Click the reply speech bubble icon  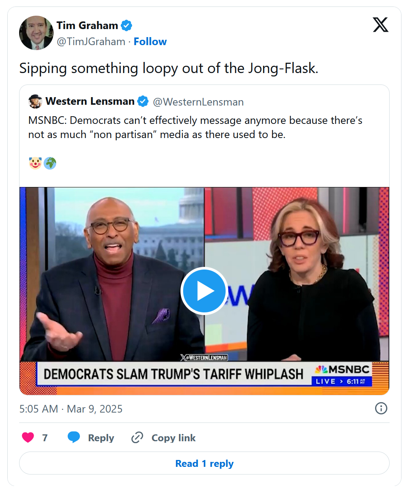[x=74, y=437]
